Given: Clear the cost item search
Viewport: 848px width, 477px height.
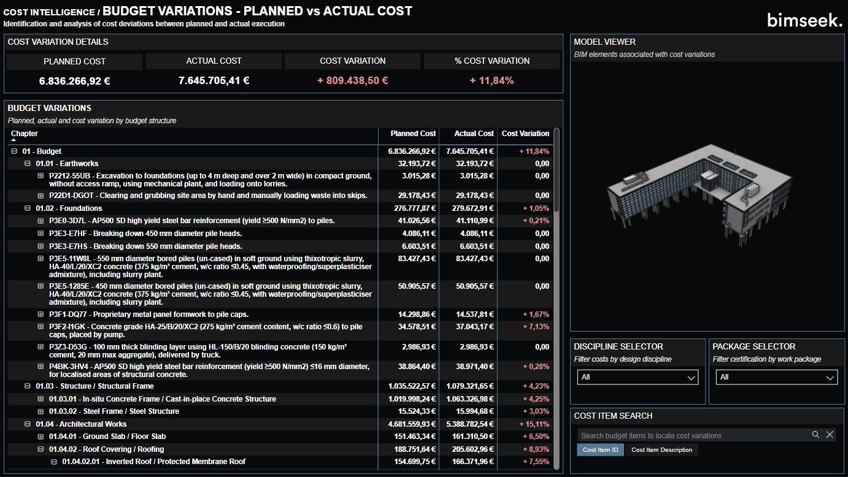Looking at the screenshot, I should click(x=830, y=435).
